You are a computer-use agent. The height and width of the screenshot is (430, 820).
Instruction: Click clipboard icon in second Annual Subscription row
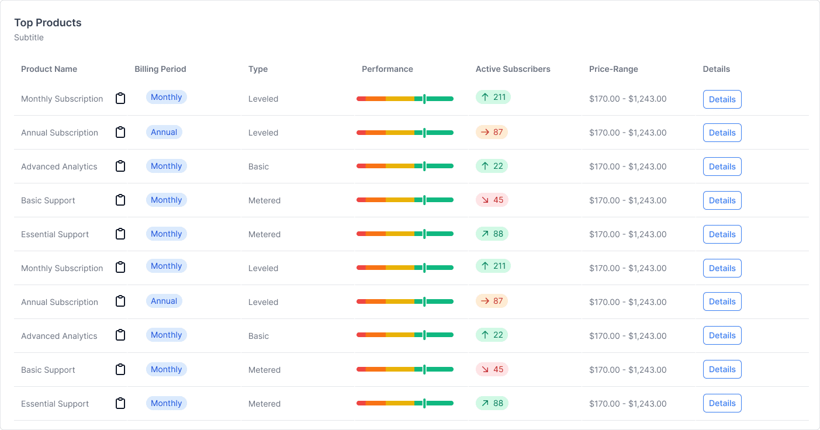coord(120,301)
